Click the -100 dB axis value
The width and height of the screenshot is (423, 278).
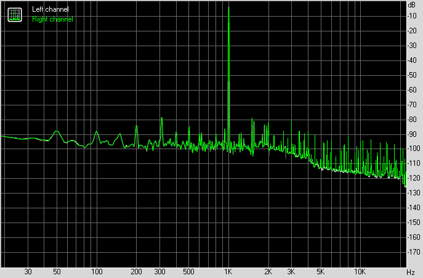coord(413,149)
